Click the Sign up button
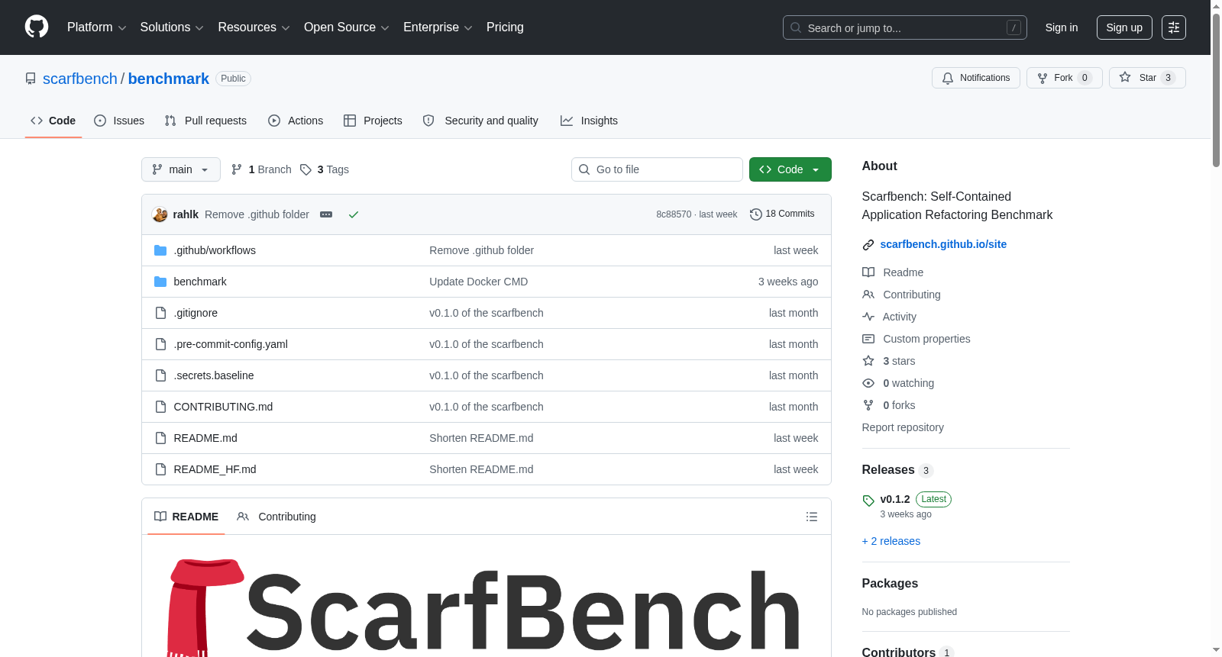The width and height of the screenshot is (1222, 657). pos(1124,27)
